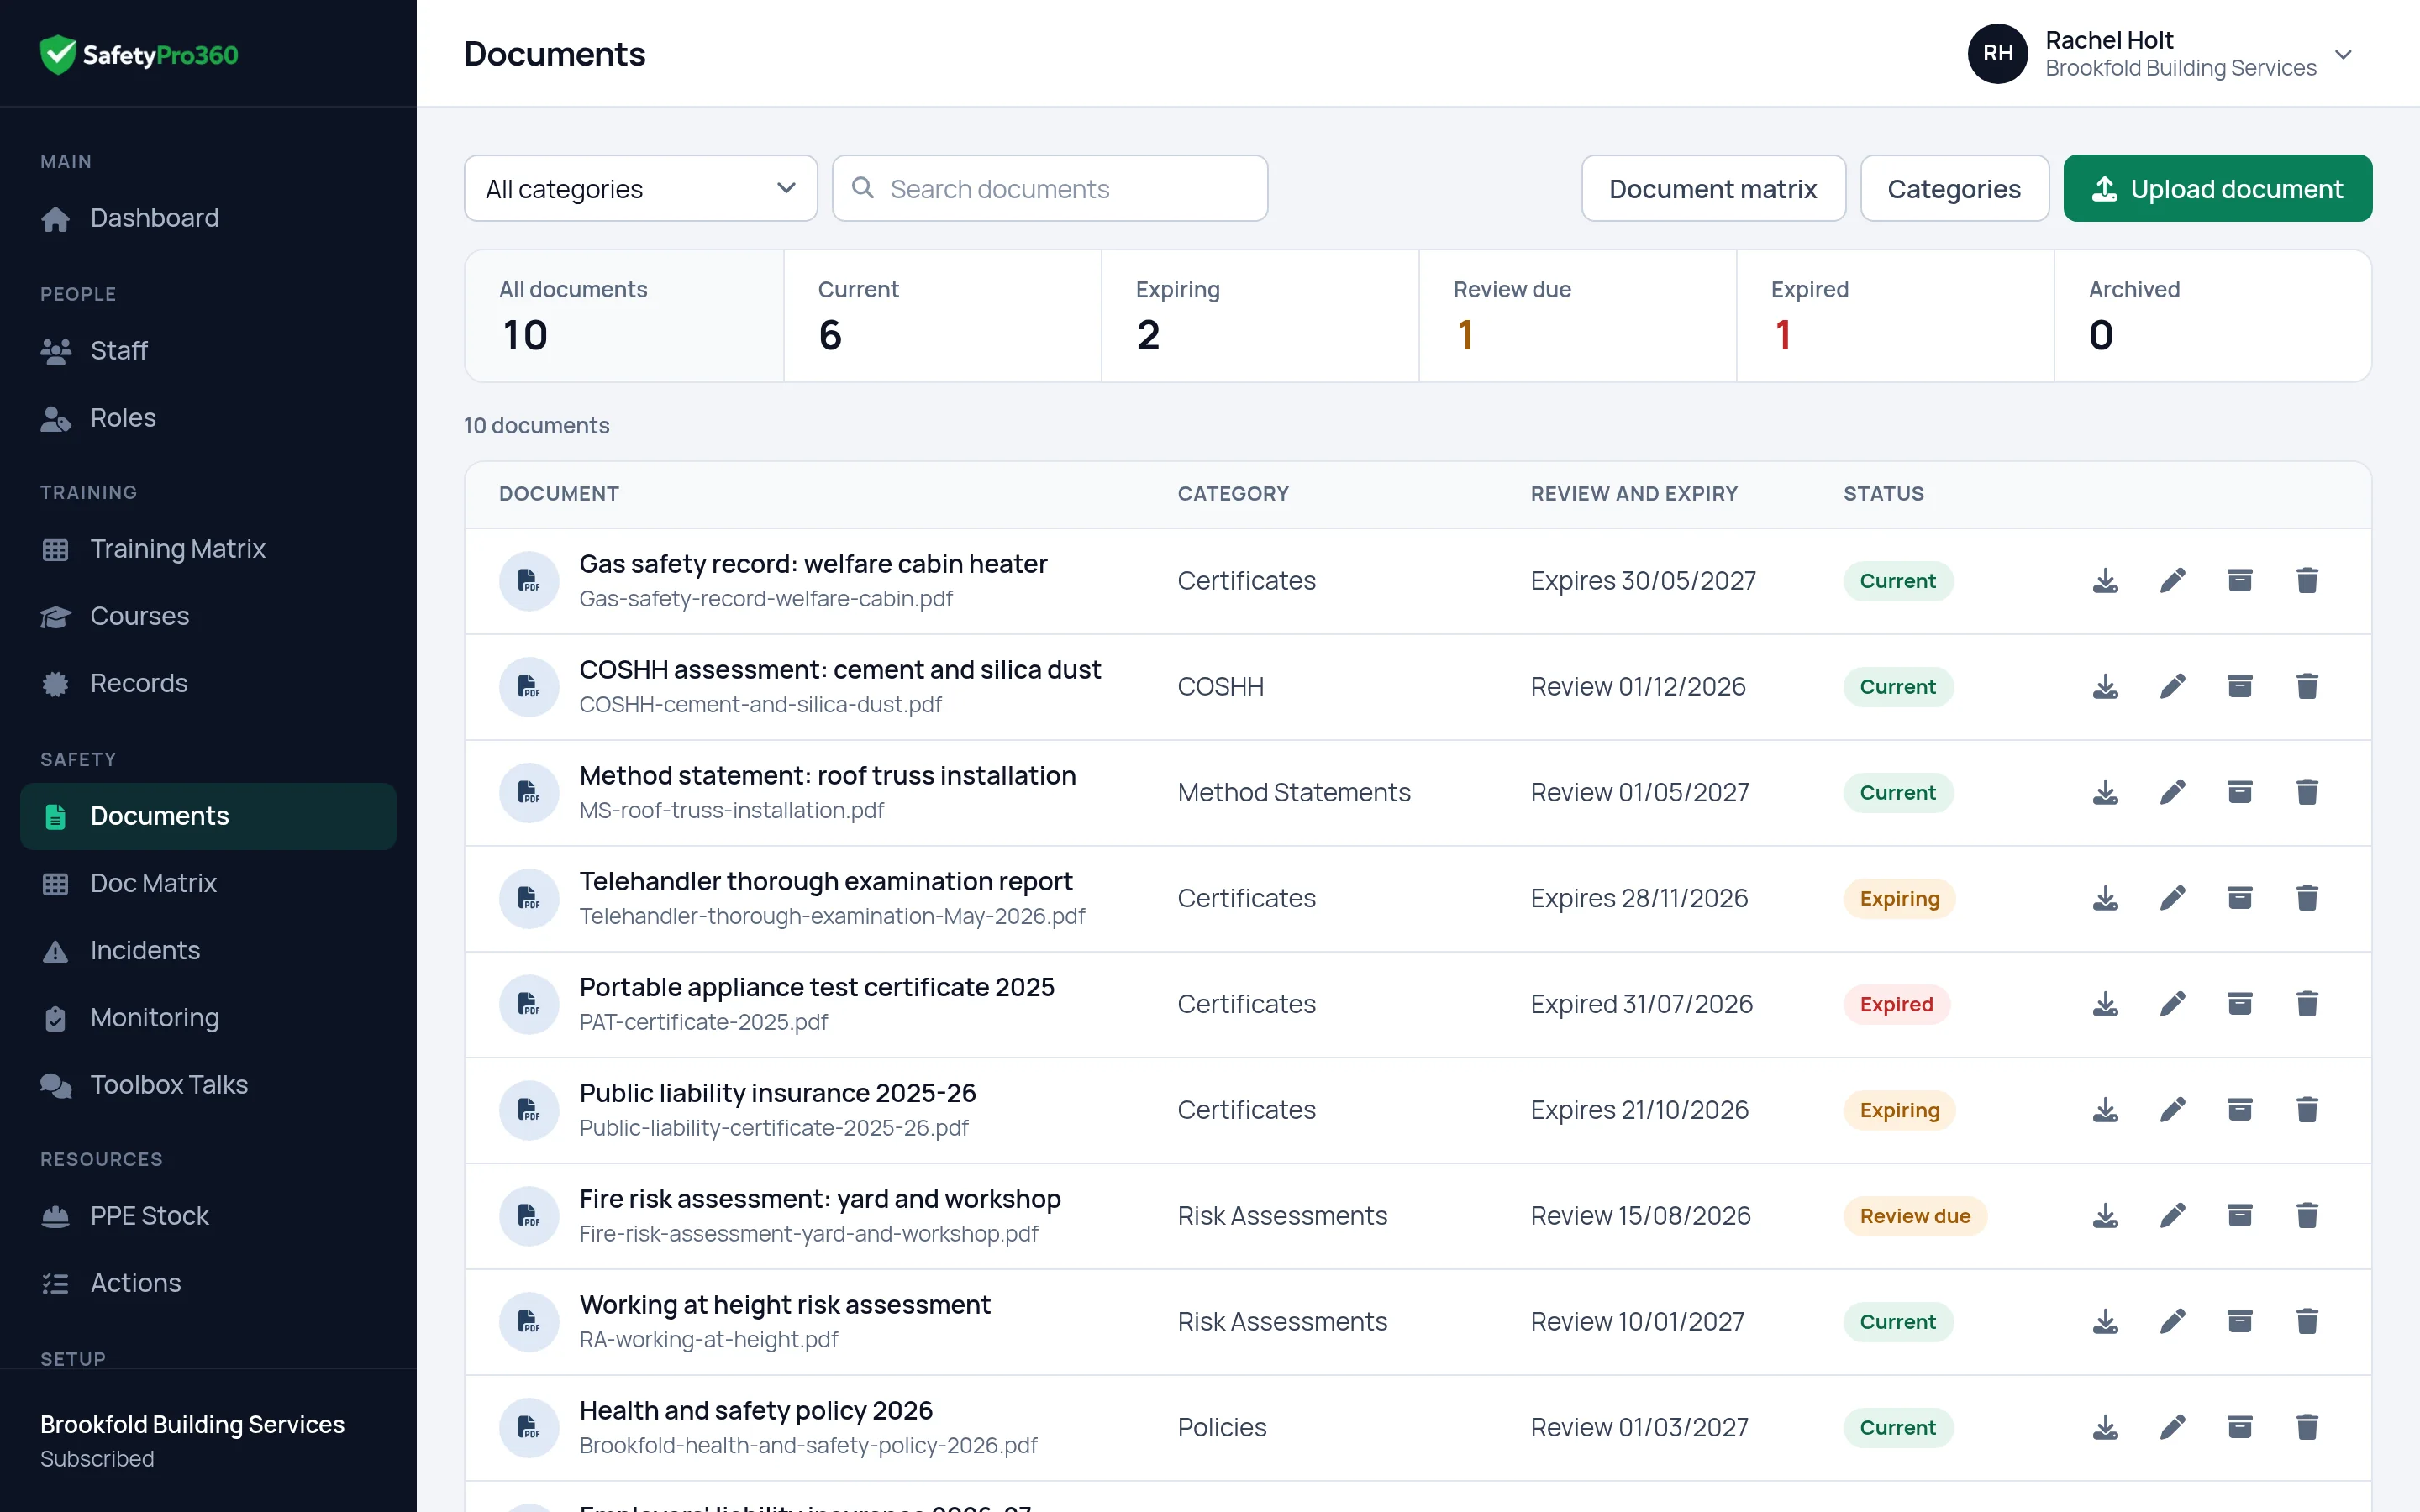Delete the Health and safety policy 2026

tap(2306, 1429)
